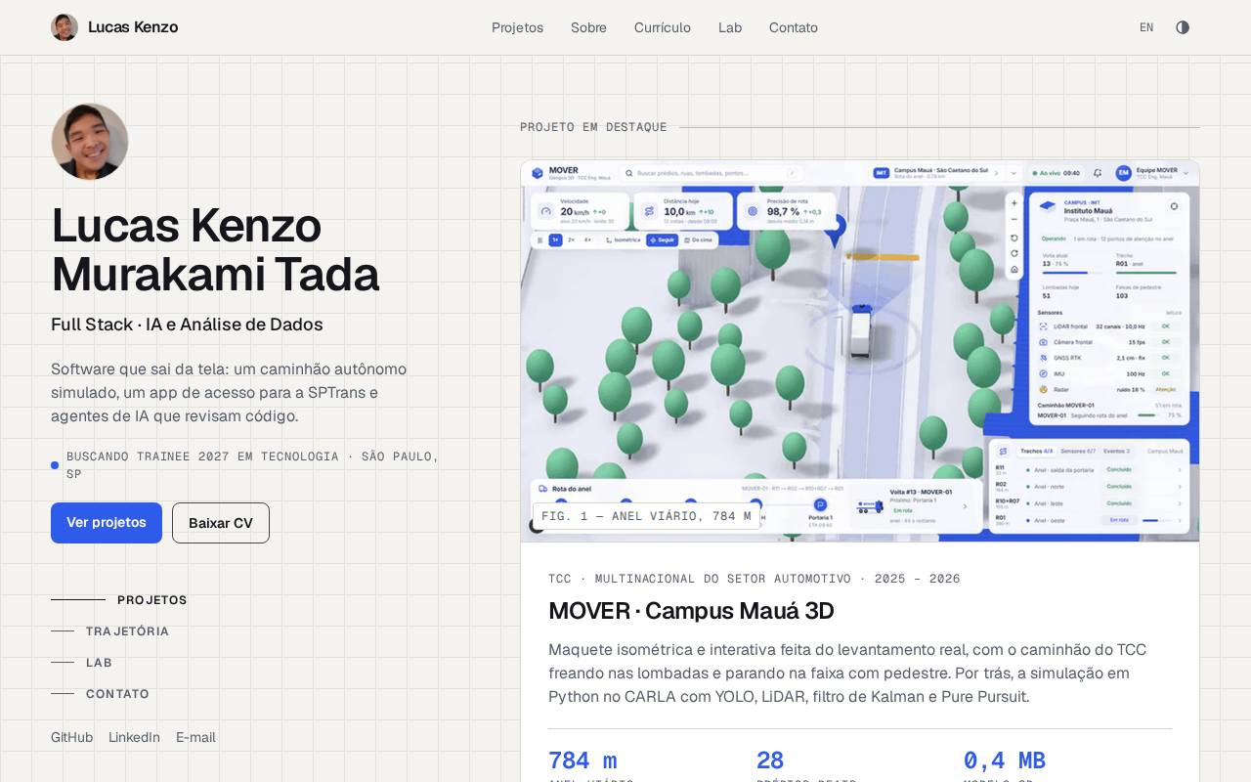This screenshot has width=1251, height=782.
Task: Click the E-mail link
Action: coord(195,737)
